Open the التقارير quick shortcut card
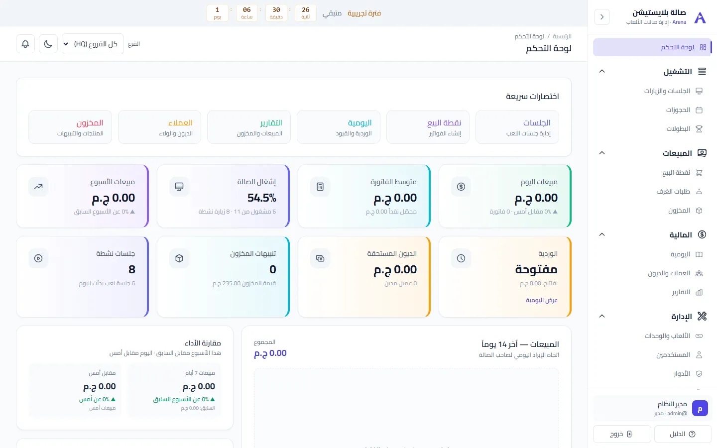 pyautogui.click(x=249, y=127)
